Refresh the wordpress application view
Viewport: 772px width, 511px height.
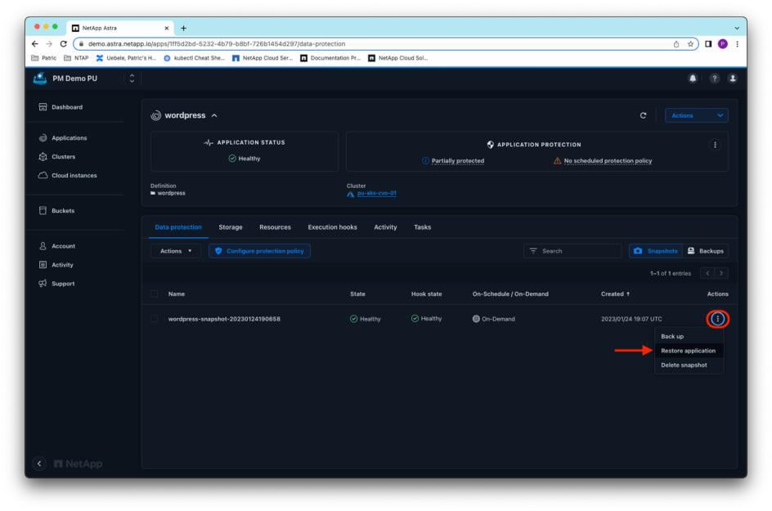pyautogui.click(x=643, y=115)
